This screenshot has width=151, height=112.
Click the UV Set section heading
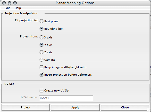(x=9, y=84)
